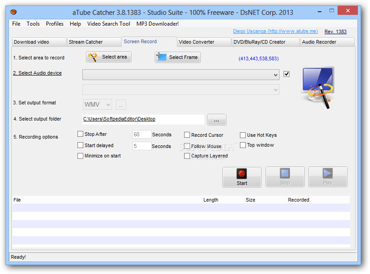Click the '1. Select area to record' label
Viewport: 370px width, 274px height.
(x=39, y=58)
